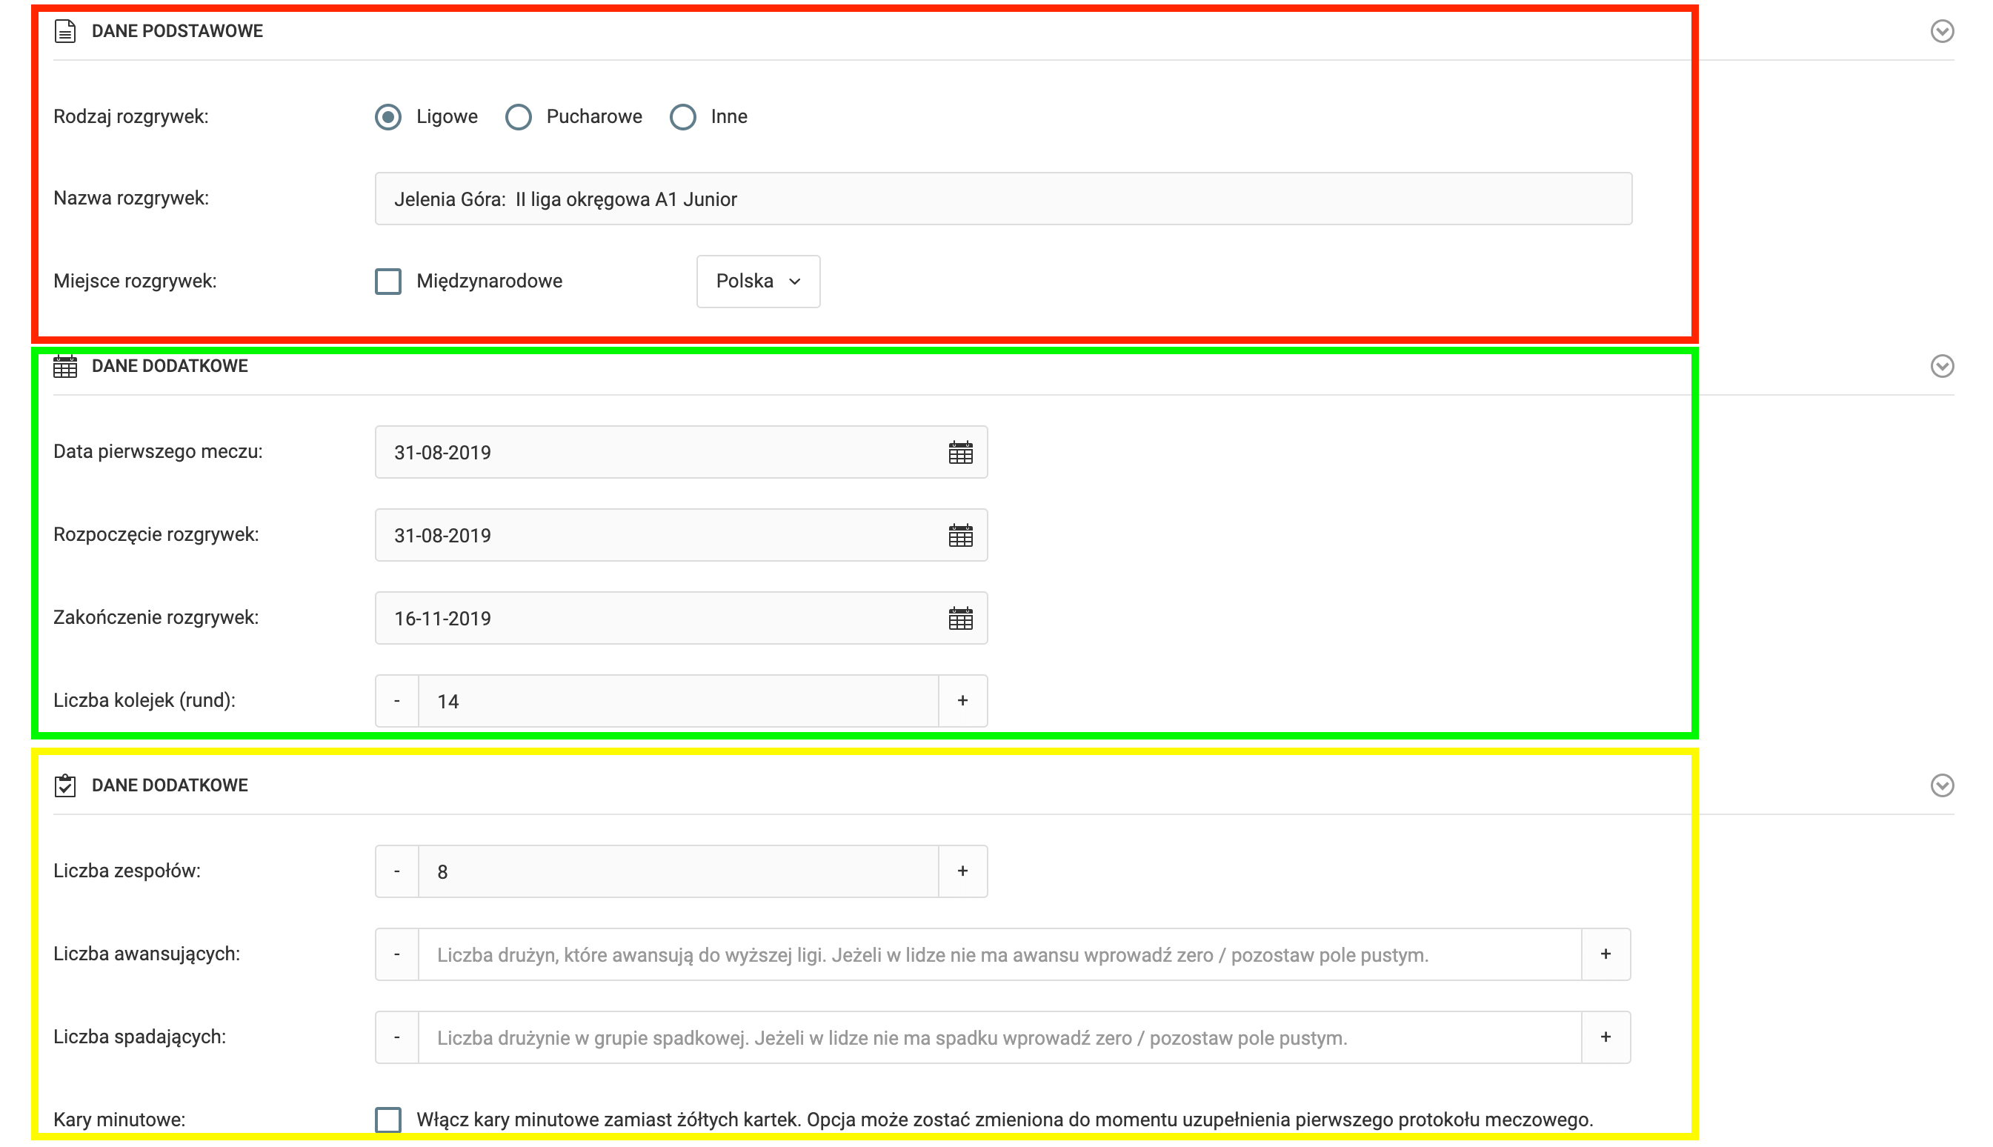The height and width of the screenshot is (1147, 1993).
Task: Click the Nazwa rozgrywek text field
Action: (x=1002, y=199)
